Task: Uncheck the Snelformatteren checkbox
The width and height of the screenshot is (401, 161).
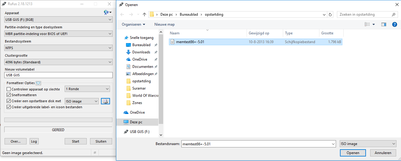Action: point(9,95)
